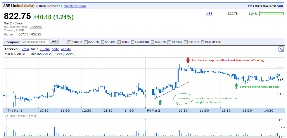Screen dimensions: 287x138
Task: Click the Thu Mar 1 date label
Action: (15, 110)
